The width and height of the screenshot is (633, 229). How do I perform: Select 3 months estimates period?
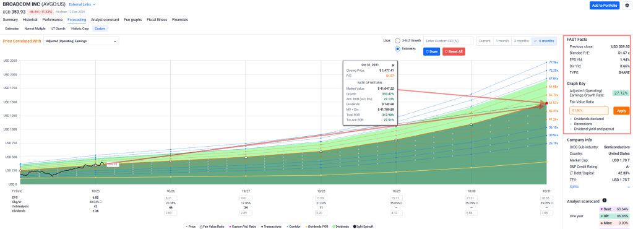point(521,41)
